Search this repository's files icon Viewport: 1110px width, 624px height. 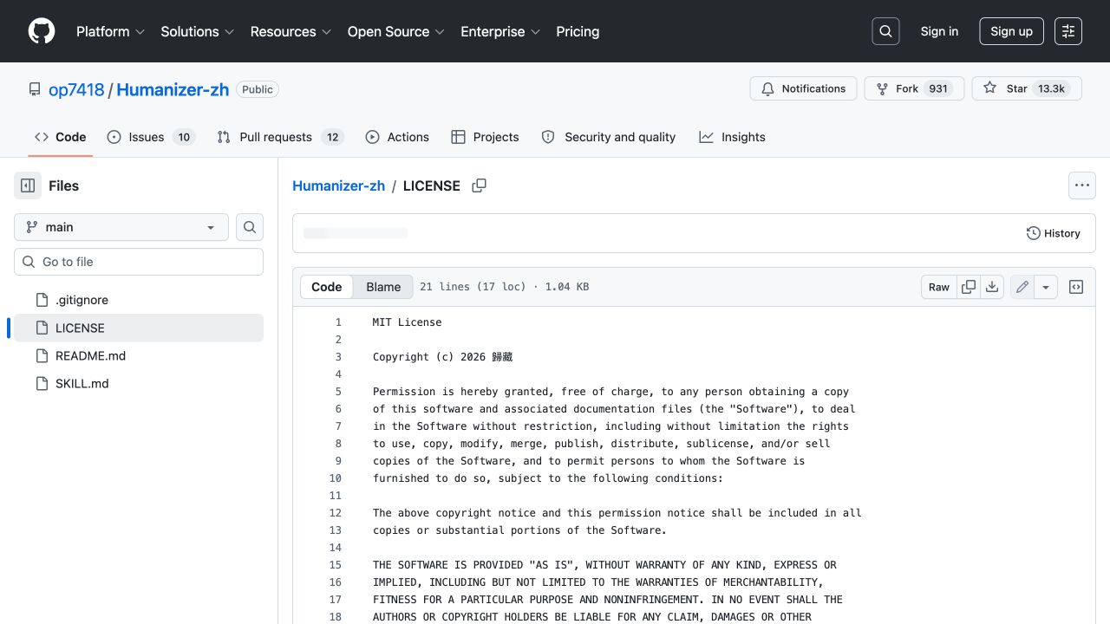click(x=250, y=227)
